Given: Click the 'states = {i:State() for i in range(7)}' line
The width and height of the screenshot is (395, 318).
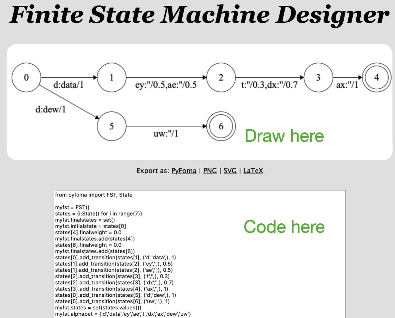Looking at the screenshot, I should (98, 213).
